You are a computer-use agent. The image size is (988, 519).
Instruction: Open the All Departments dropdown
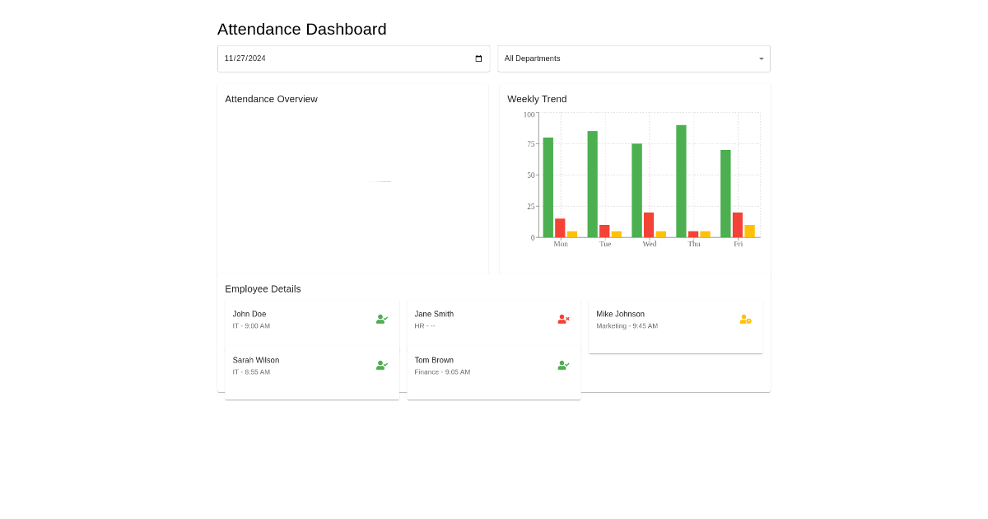tap(633, 58)
